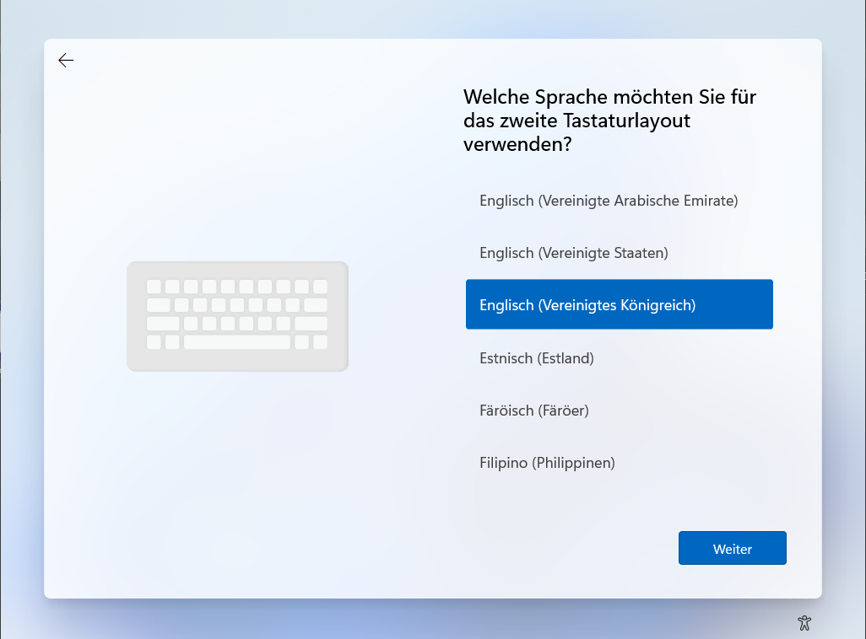Pick Estnisch (Estland) from the list

[x=537, y=358]
